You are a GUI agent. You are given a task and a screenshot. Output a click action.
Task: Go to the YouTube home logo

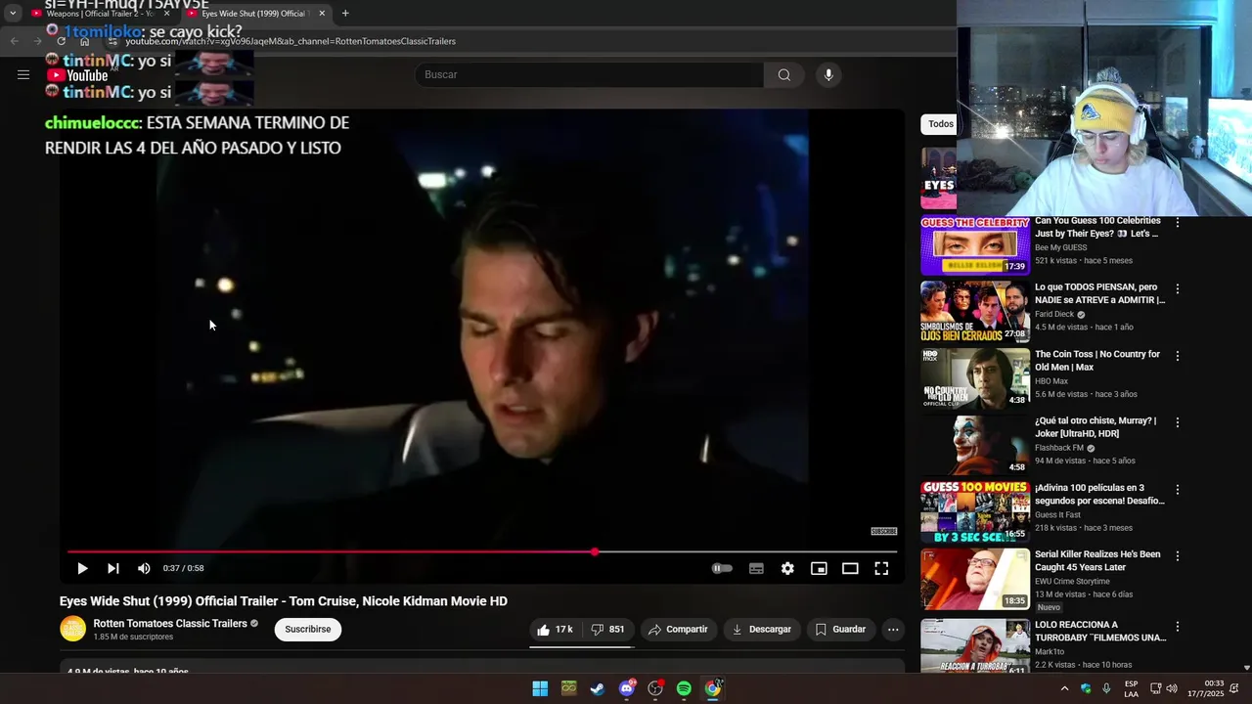coord(79,75)
